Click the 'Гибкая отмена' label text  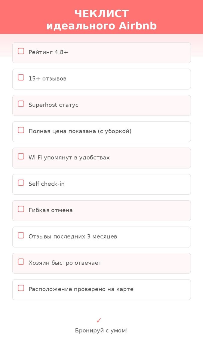[x=51, y=210]
